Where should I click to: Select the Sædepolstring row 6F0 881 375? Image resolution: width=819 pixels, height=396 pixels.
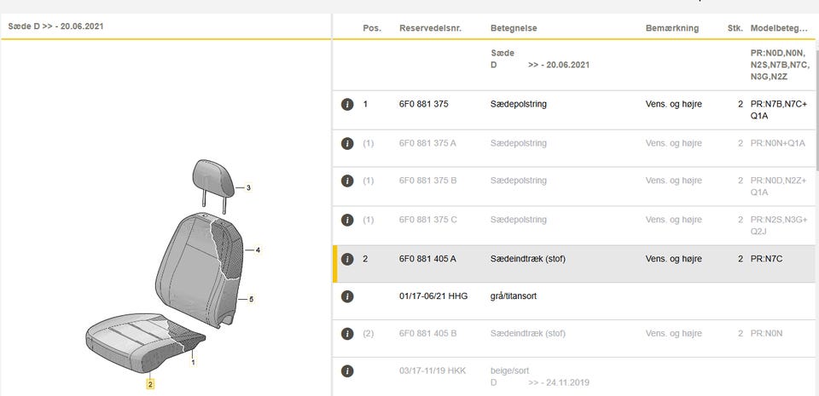tap(519, 104)
